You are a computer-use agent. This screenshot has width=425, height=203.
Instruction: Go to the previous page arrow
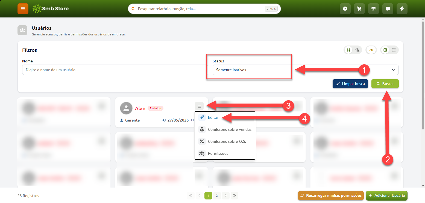tap(199, 195)
